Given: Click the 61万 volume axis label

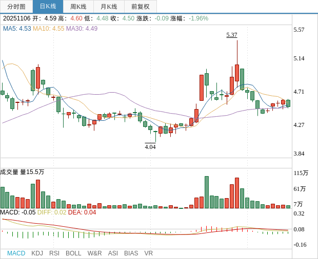Looking at the screenshot, I should (x=300, y=189).
